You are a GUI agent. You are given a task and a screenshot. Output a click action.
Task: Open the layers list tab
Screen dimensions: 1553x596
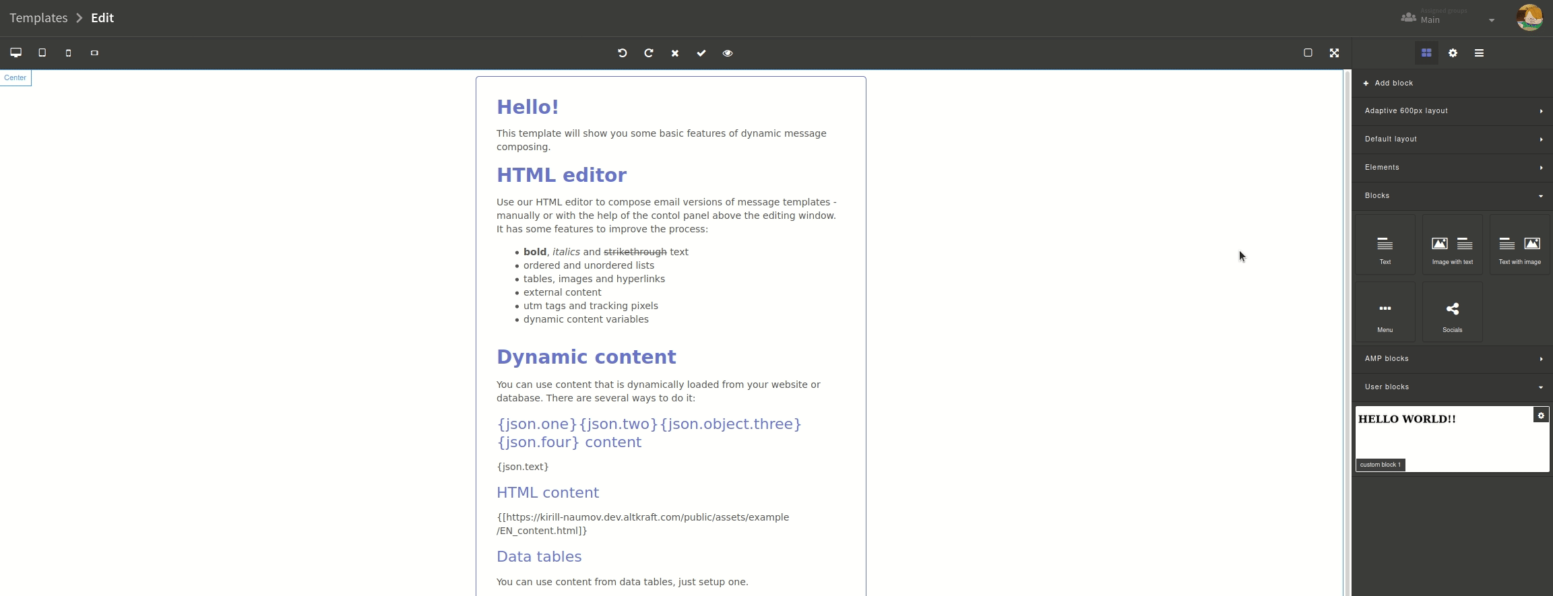pos(1479,53)
